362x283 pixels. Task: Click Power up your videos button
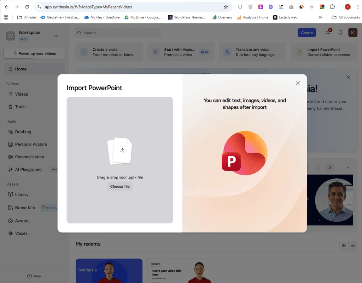click(34, 53)
